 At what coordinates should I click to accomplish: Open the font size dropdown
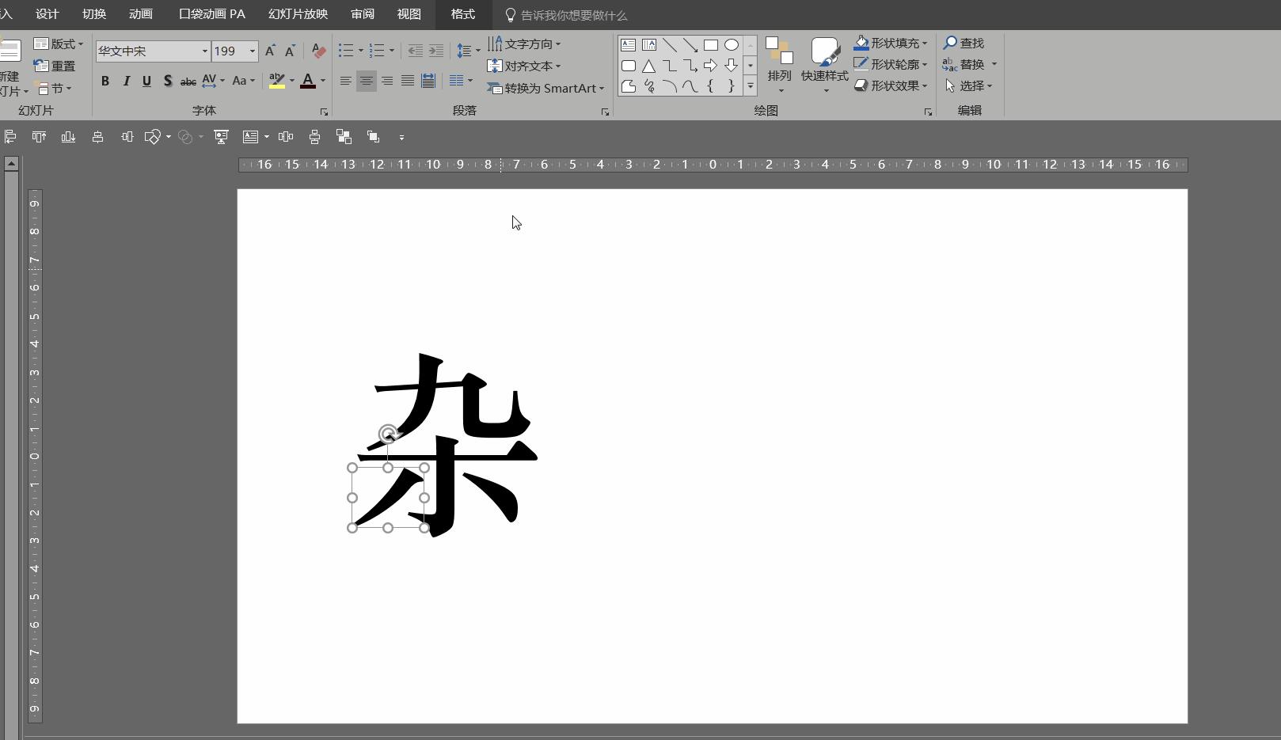(251, 51)
